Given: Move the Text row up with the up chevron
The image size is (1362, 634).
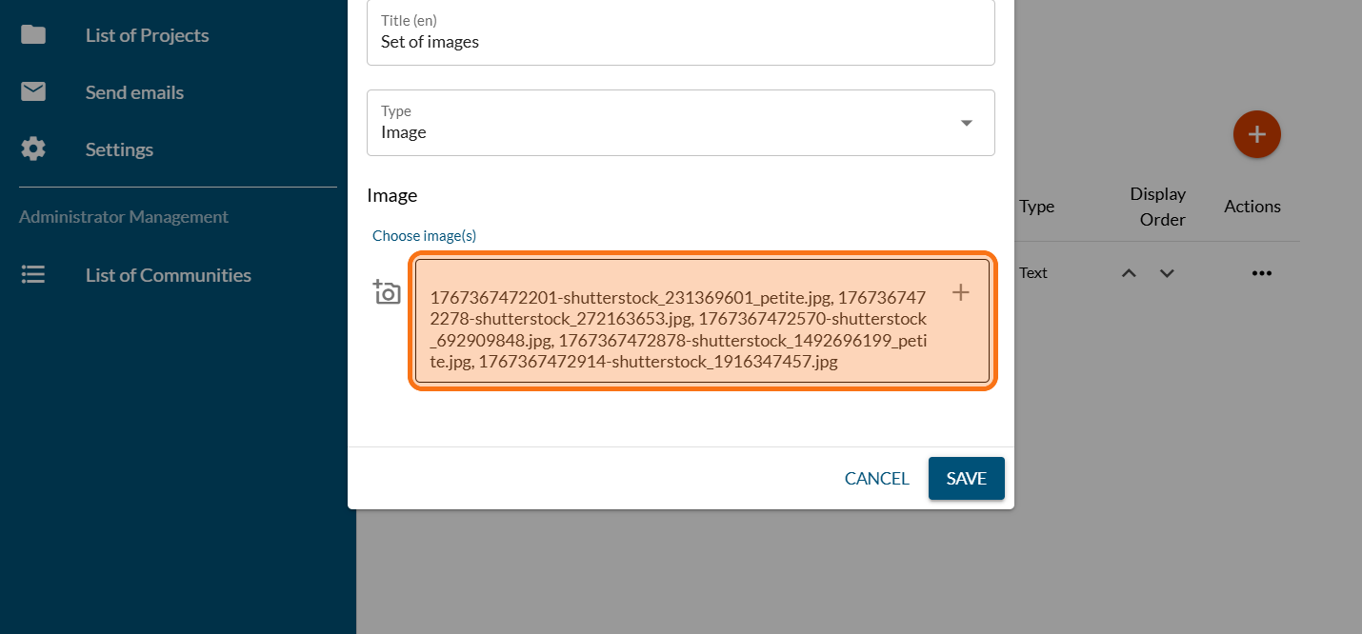Looking at the screenshot, I should coord(1129,273).
